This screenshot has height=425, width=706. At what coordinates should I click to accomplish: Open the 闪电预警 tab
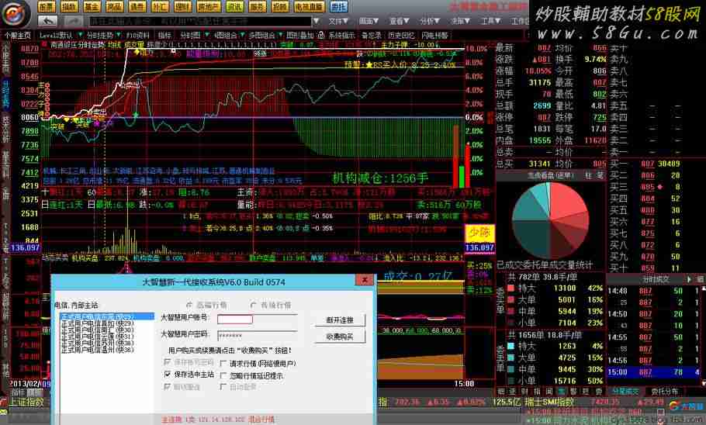[435, 35]
